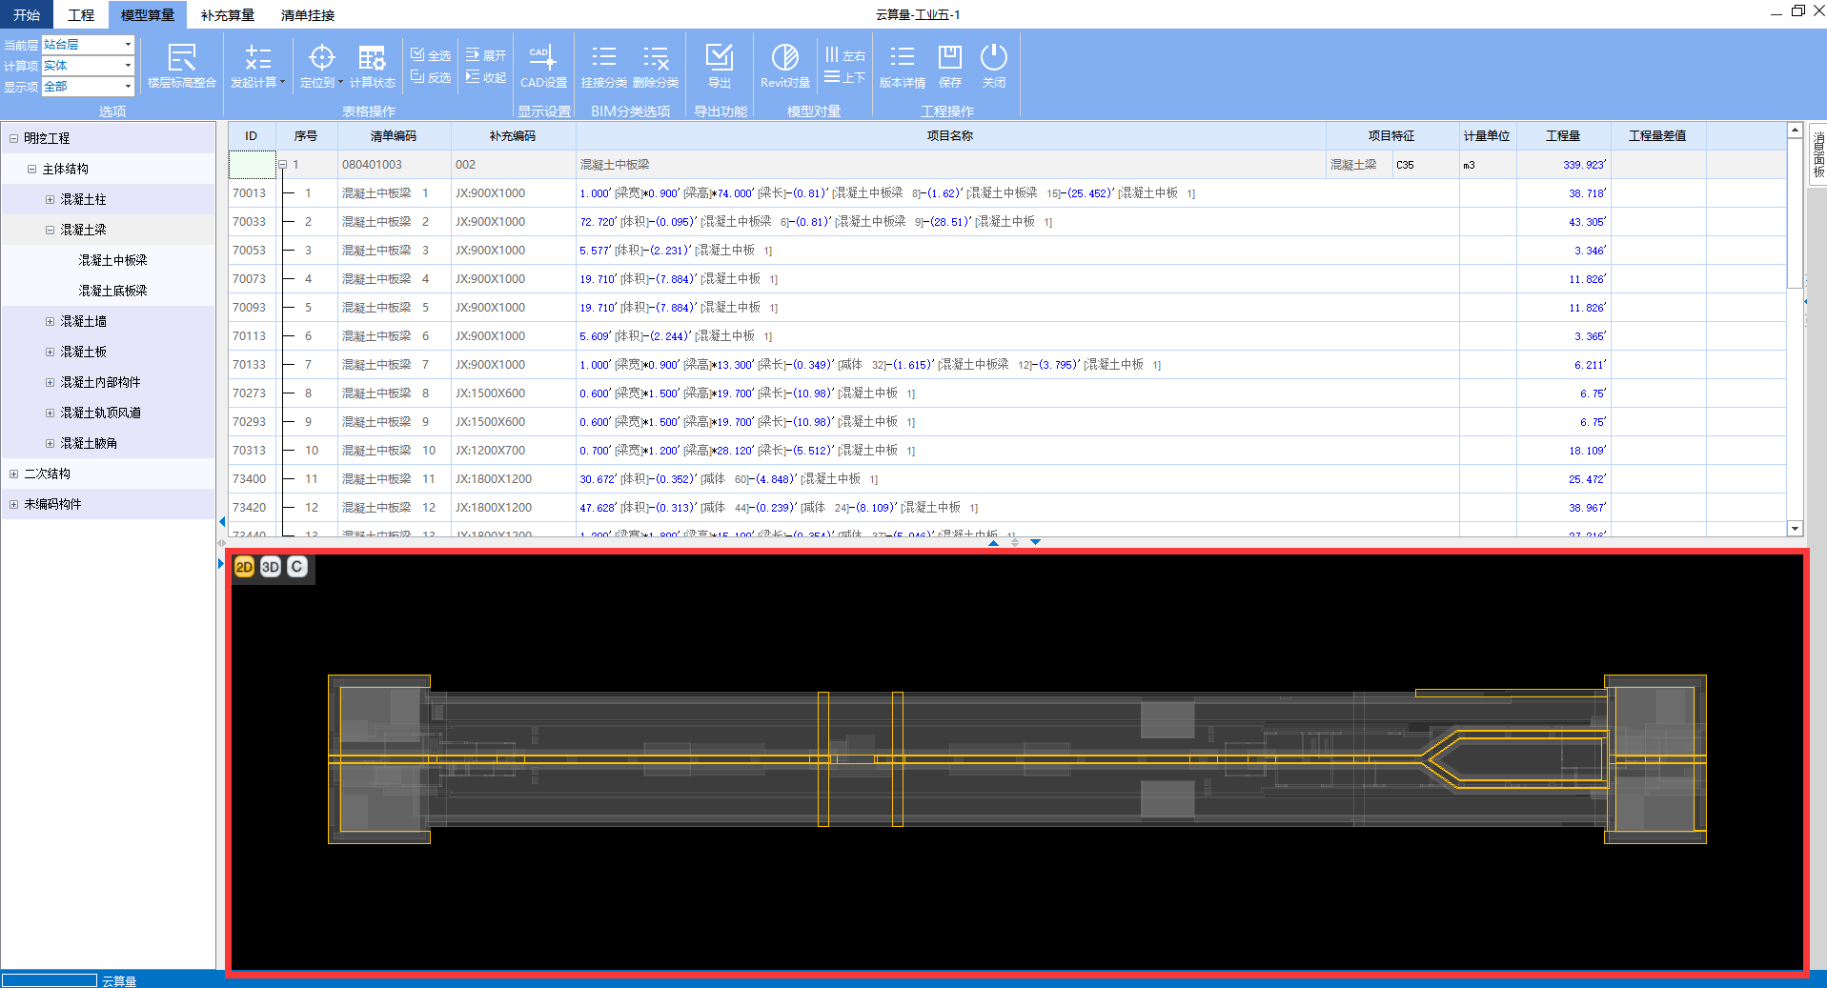
Task: Check the 全选 select-all option
Action: [431, 55]
